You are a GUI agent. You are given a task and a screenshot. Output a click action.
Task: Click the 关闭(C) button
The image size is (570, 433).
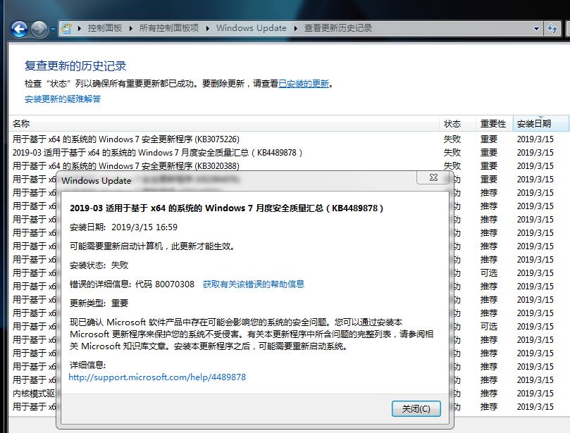point(416,409)
